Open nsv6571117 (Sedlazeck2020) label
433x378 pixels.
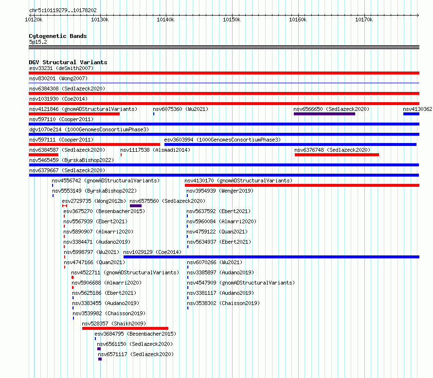[x=136, y=354]
